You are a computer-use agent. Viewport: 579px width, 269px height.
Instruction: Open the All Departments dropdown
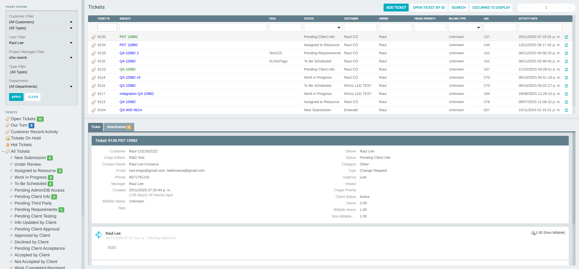coord(41,86)
